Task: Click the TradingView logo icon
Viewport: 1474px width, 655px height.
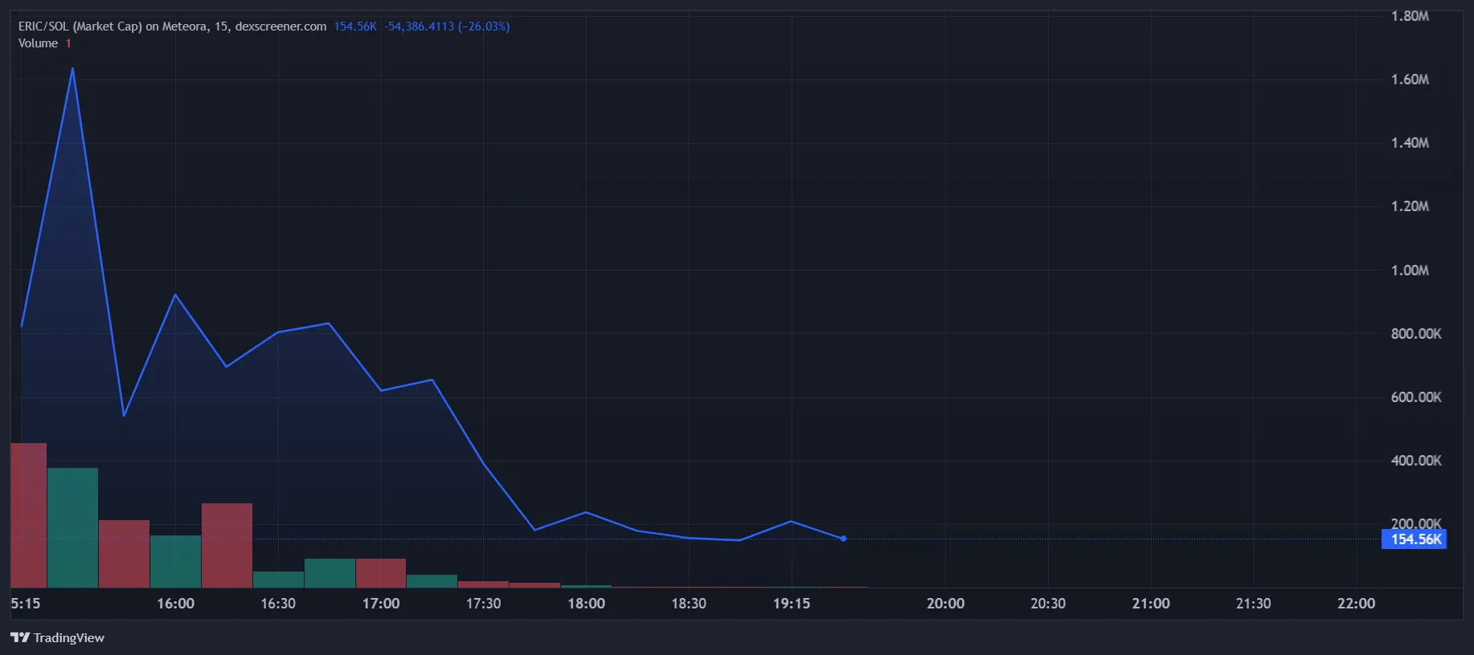Action: pos(20,637)
